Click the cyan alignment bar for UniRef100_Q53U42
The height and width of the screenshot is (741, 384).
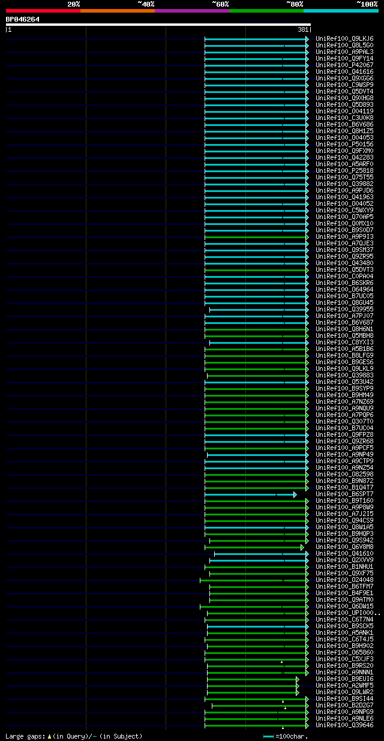point(256,382)
